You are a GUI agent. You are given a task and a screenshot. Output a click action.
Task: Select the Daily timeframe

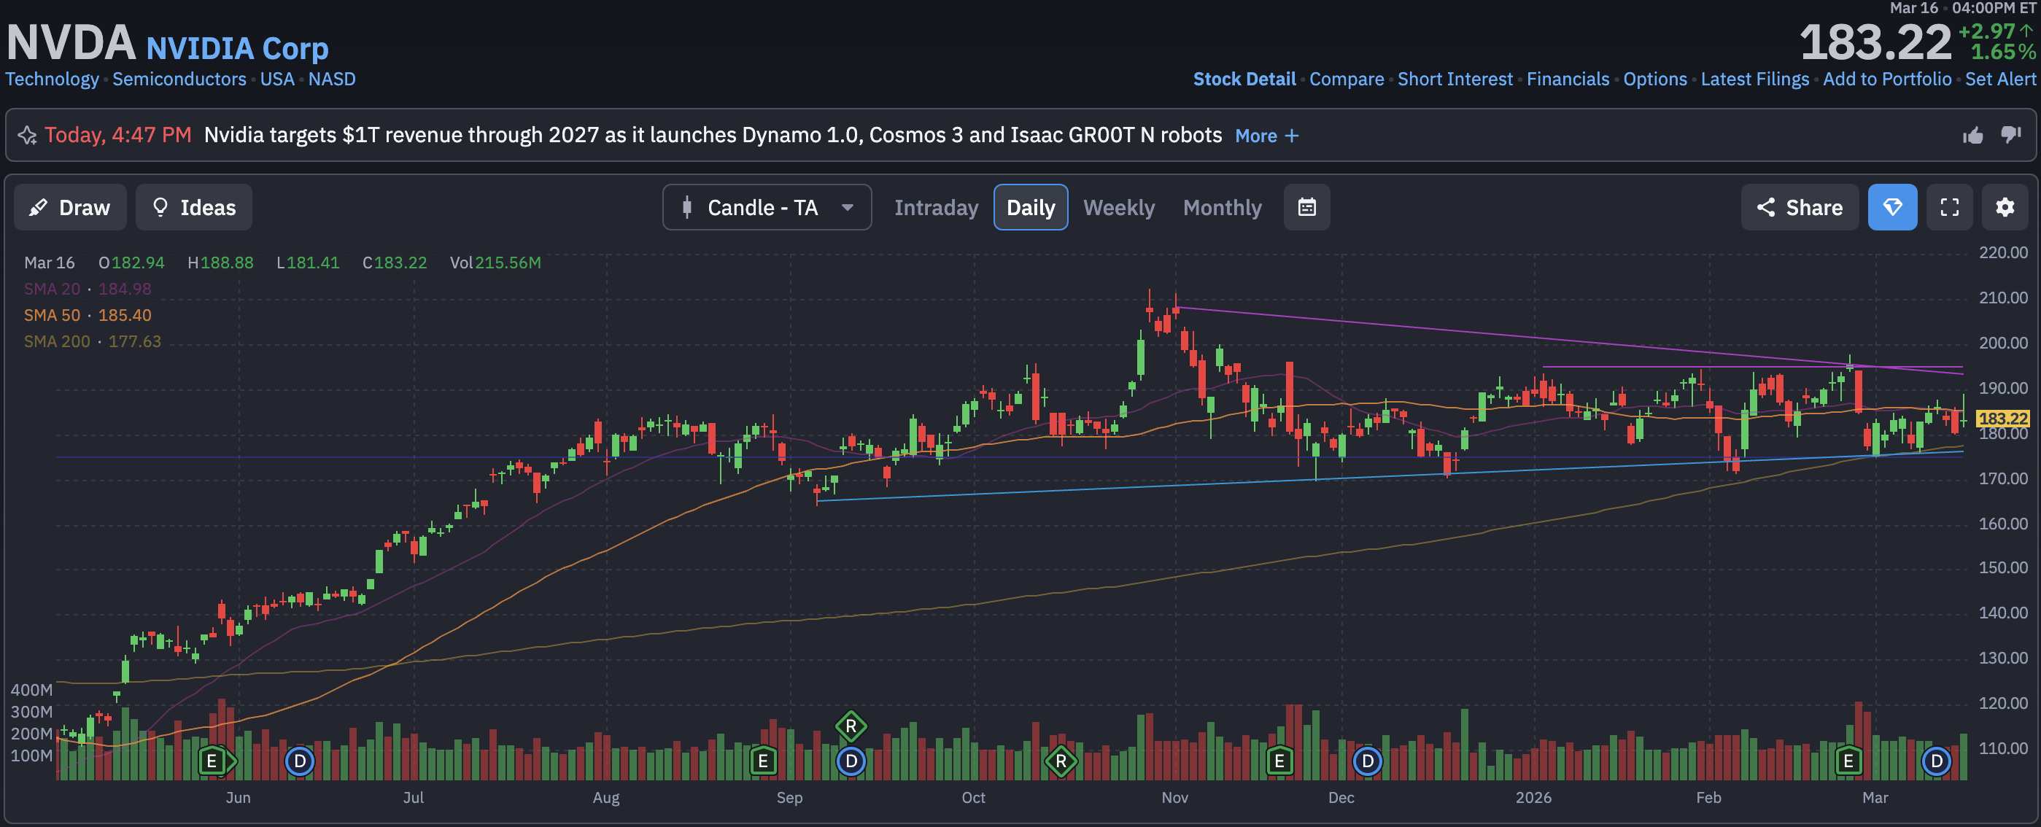click(x=1030, y=208)
